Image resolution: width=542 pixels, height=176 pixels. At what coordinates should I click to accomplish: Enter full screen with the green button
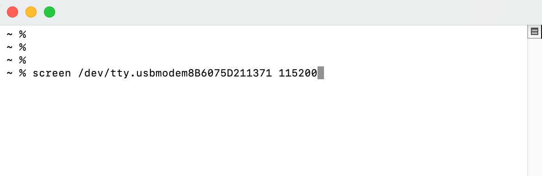tap(50, 12)
